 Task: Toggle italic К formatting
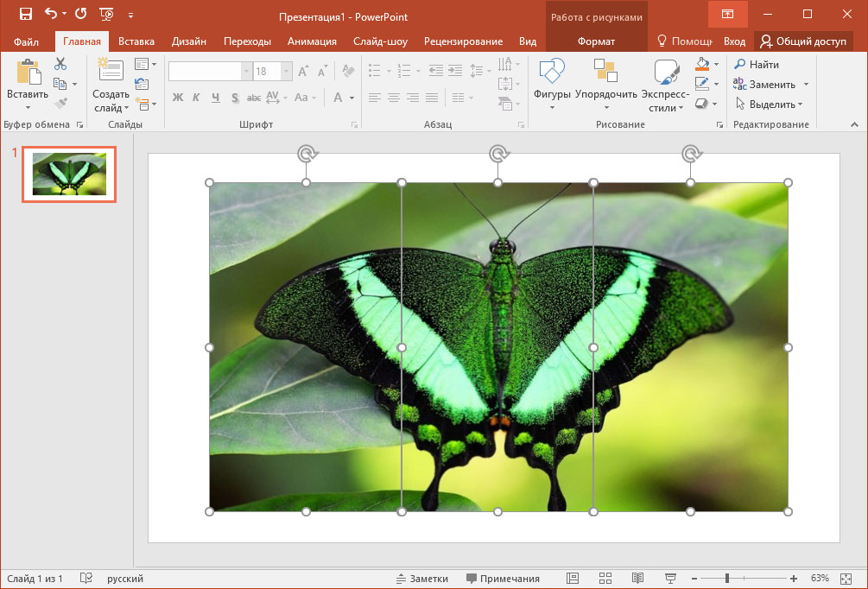pyautogui.click(x=197, y=98)
